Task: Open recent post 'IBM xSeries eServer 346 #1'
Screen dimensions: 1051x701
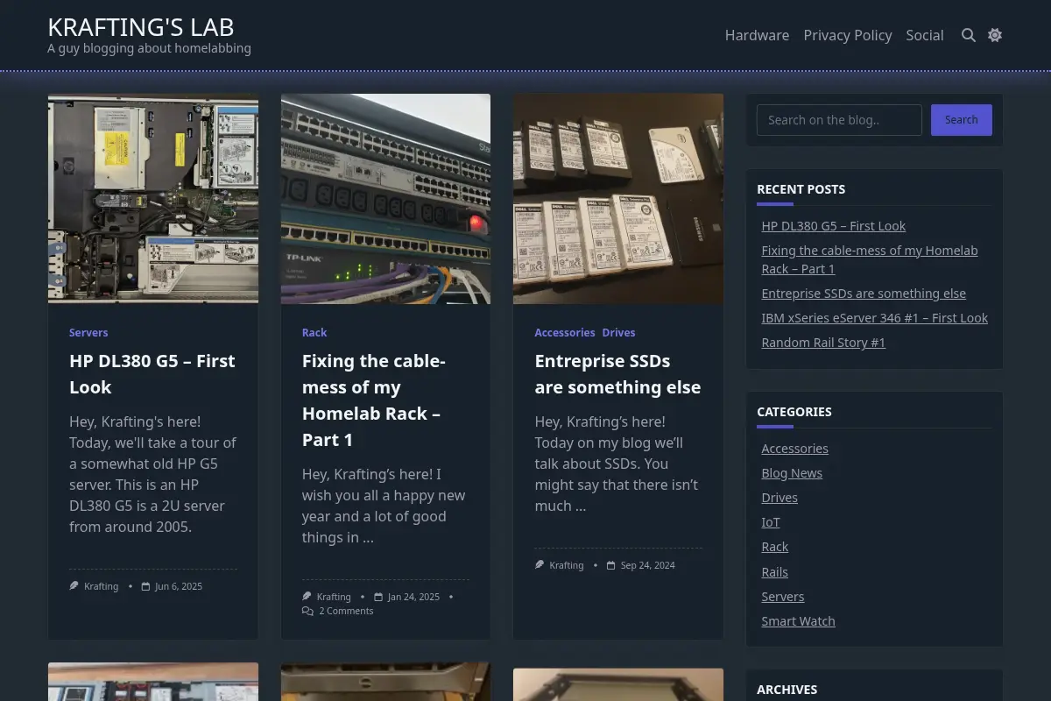Action: [x=874, y=318]
